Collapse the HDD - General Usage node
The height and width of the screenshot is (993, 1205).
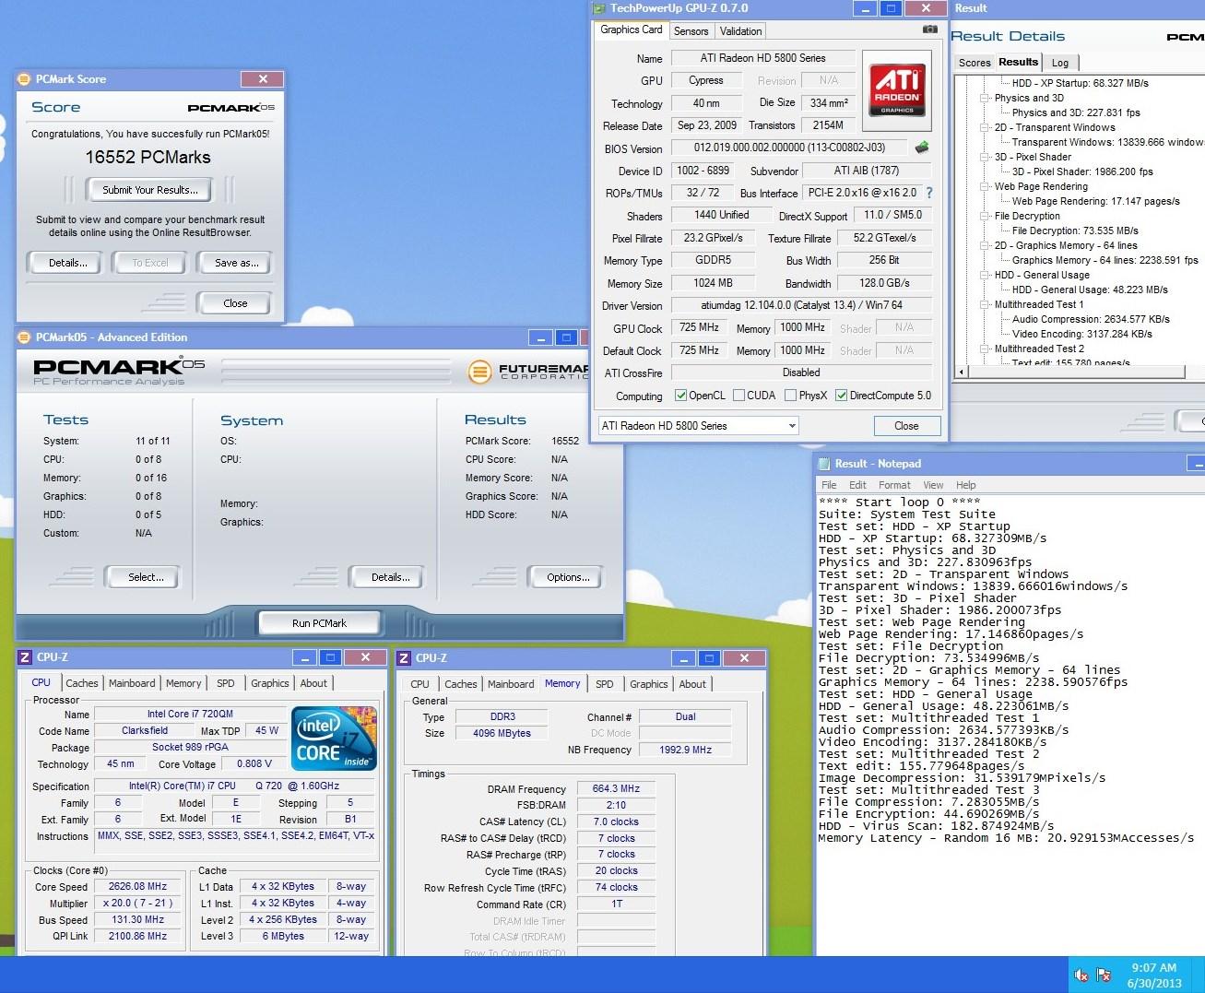point(984,275)
